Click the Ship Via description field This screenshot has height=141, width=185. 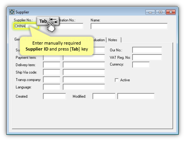pos(84,72)
